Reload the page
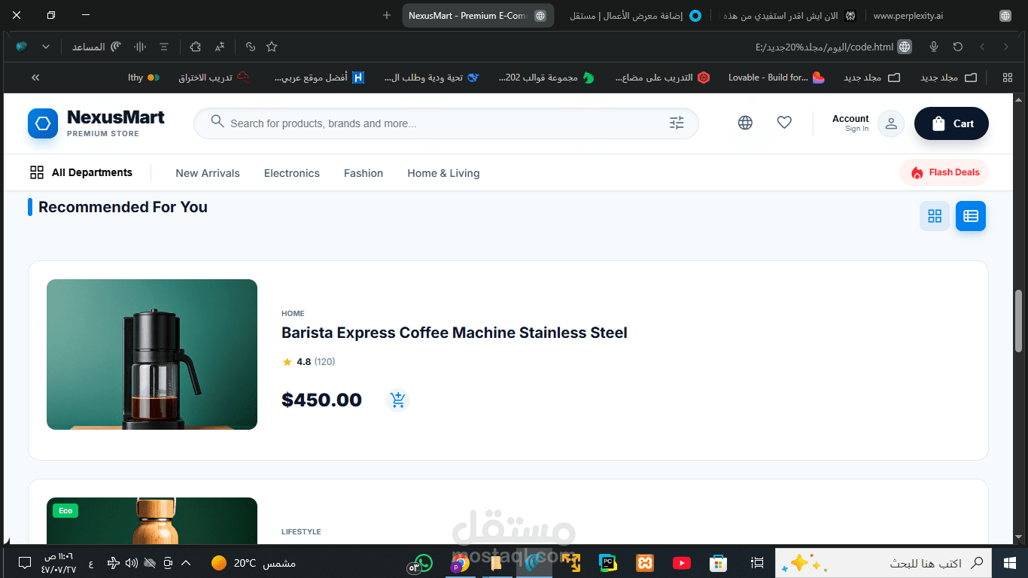The width and height of the screenshot is (1028, 578). pyautogui.click(x=958, y=47)
